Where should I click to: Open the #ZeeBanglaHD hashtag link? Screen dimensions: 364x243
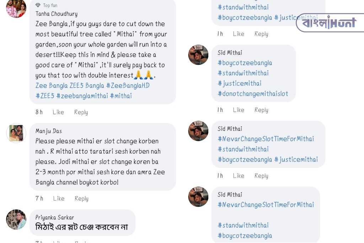(128, 85)
